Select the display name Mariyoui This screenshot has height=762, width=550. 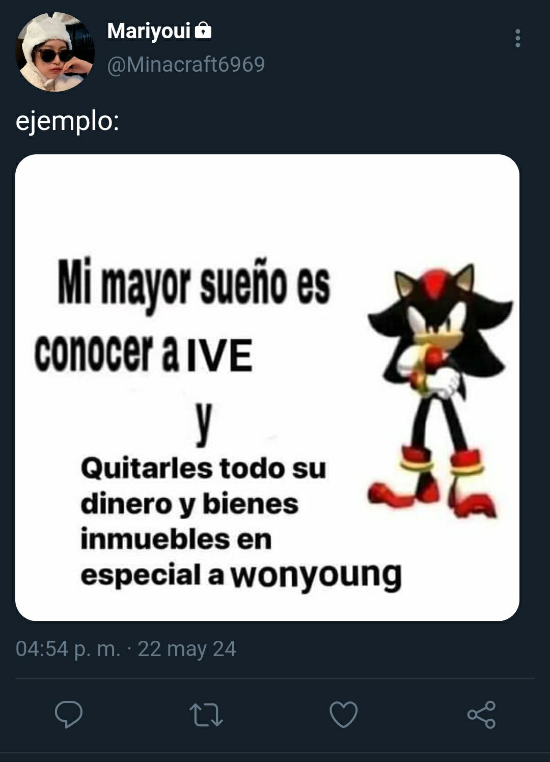coord(149,31)
